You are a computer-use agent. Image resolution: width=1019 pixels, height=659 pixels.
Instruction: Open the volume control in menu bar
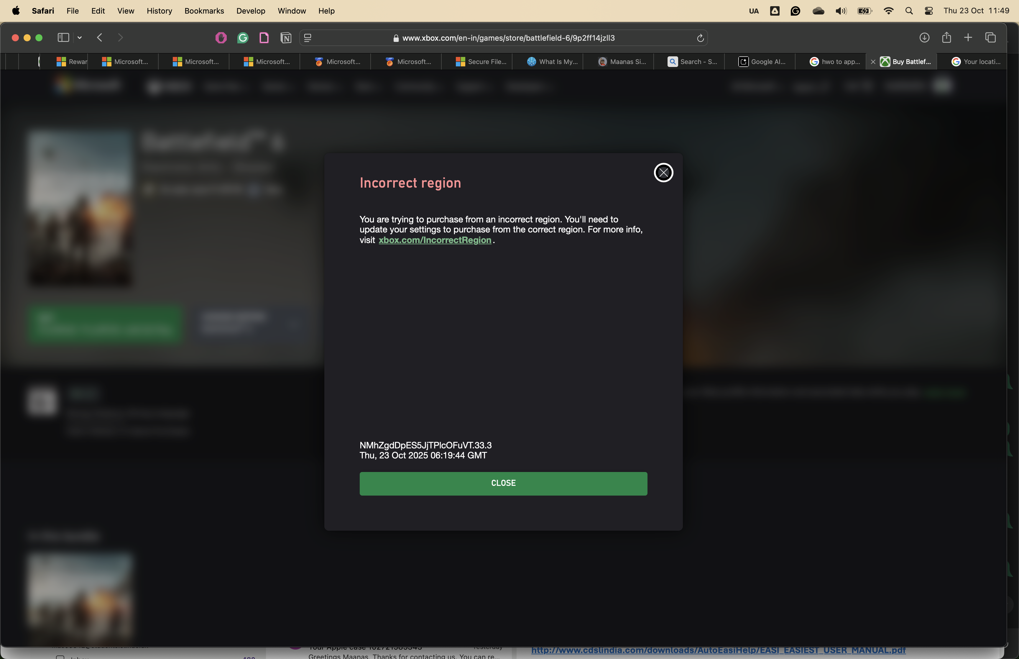pyautogui.click(x=841, y=11)
